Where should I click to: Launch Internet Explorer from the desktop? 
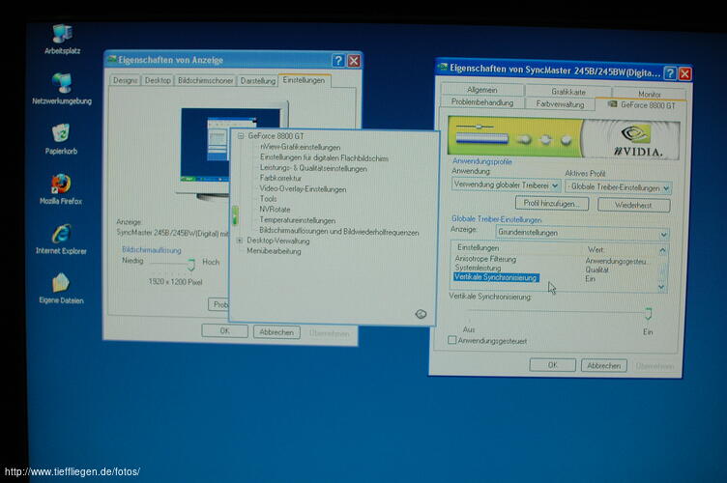pos(61,238)
